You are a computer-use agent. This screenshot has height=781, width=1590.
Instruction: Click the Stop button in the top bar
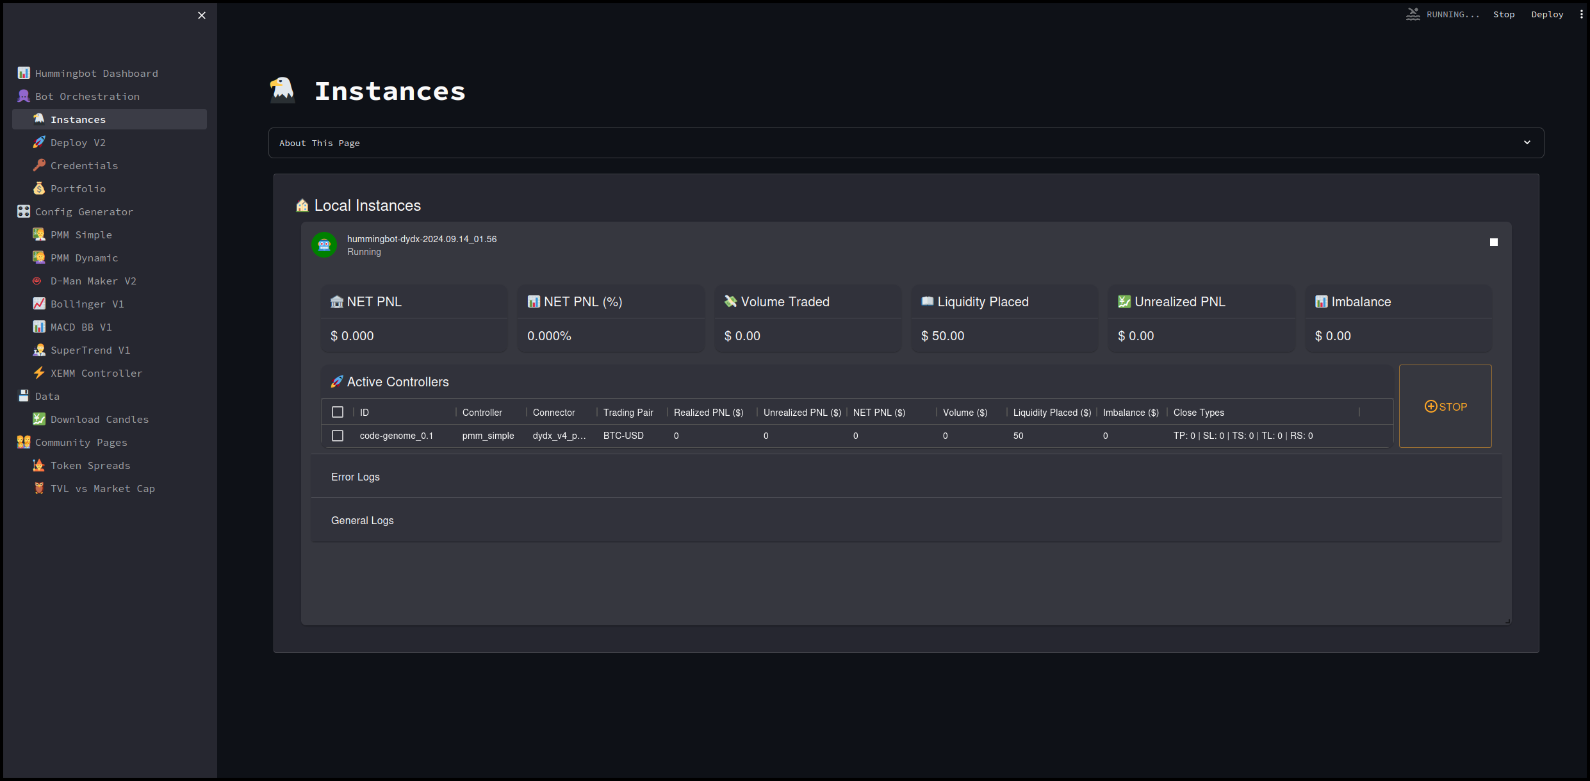tap(1504, 14)
